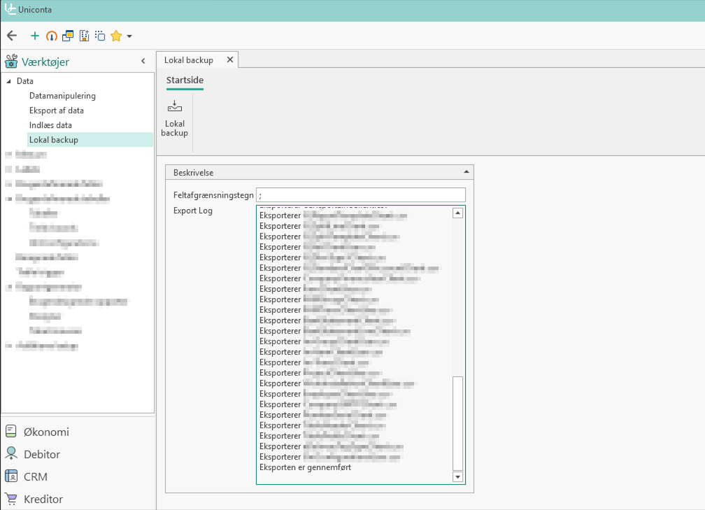The image size is (705, 510).
Task: Select the Lokal backup icon under Startside
Action: coord(173,118)
